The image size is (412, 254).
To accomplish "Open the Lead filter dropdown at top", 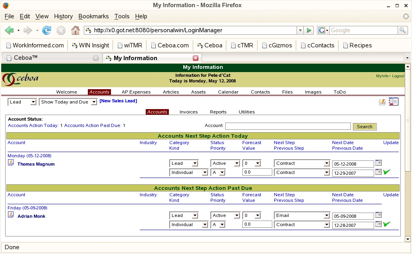I will (x=22, y=102).
